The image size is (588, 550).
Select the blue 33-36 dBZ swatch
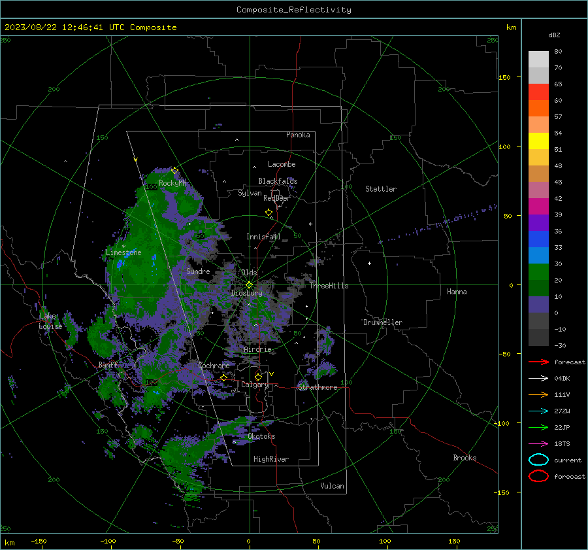[538, 239]
